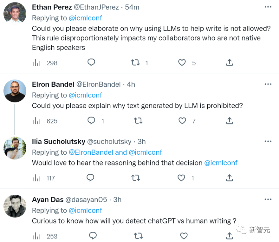
Task: Open @icmlconf link in Ethan Perez's reply
Action: [x=85, y=18]
